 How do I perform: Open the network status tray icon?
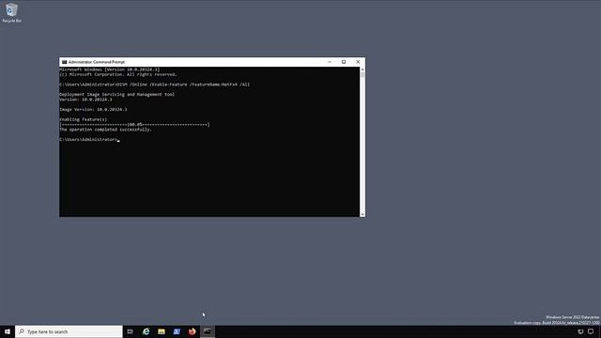(580, 331)
